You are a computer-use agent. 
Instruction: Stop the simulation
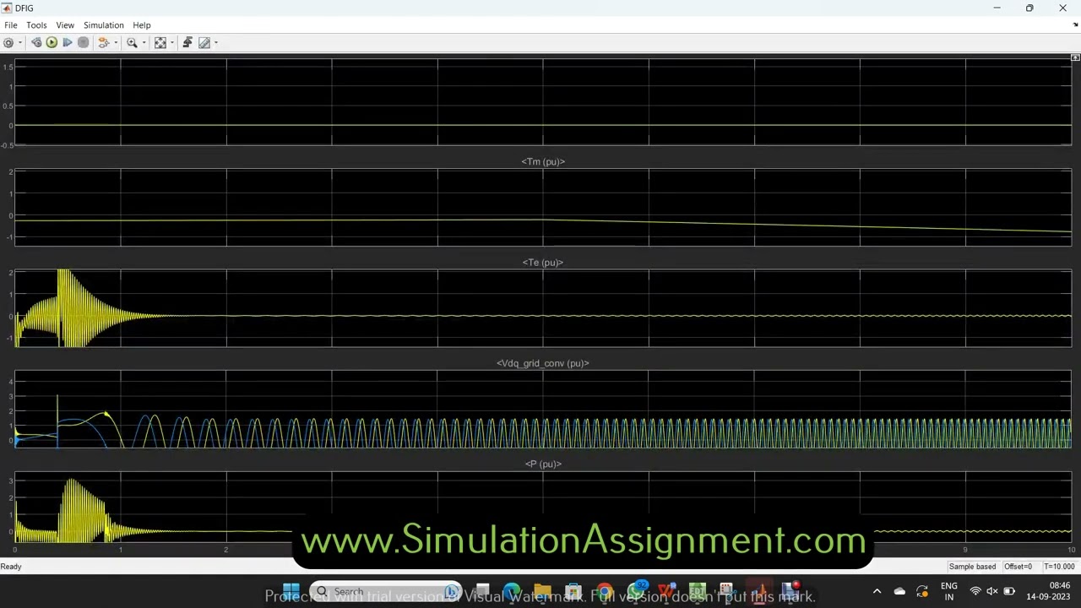83,42
